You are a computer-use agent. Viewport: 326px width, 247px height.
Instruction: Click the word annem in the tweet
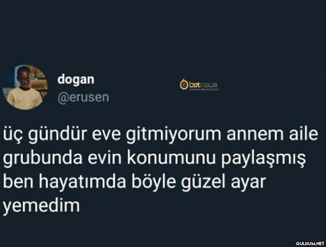[x=255, y=134]
